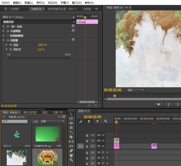Open the 入点 全部 dropdown
Image resolution: width=181 pixels, height=166 pixels.
tap(52, 121)
